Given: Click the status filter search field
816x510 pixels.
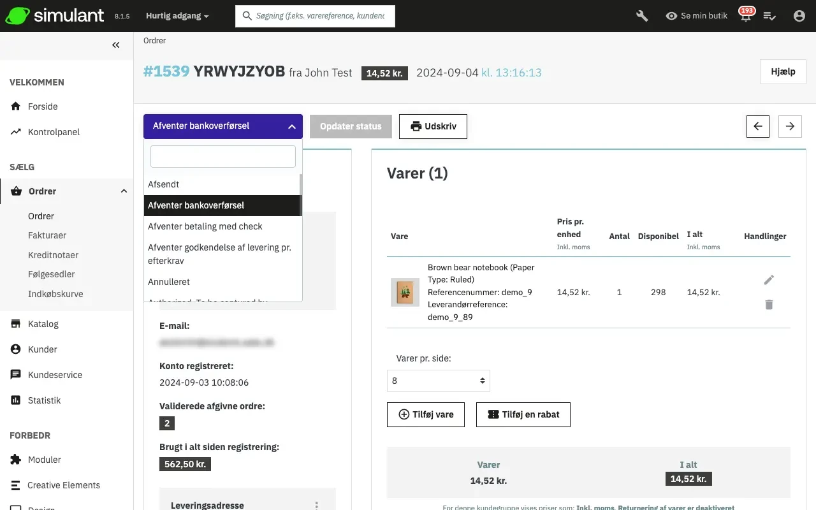Looking at the screenshot, I should tap(222, 156).
